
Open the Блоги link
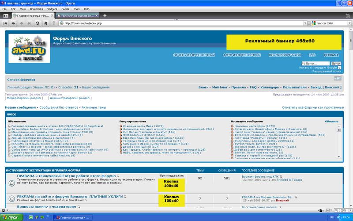[x=203, y=87]
